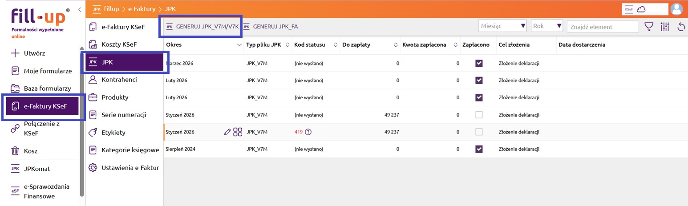Collapse the left sidebar with chevron

[79, 9]
